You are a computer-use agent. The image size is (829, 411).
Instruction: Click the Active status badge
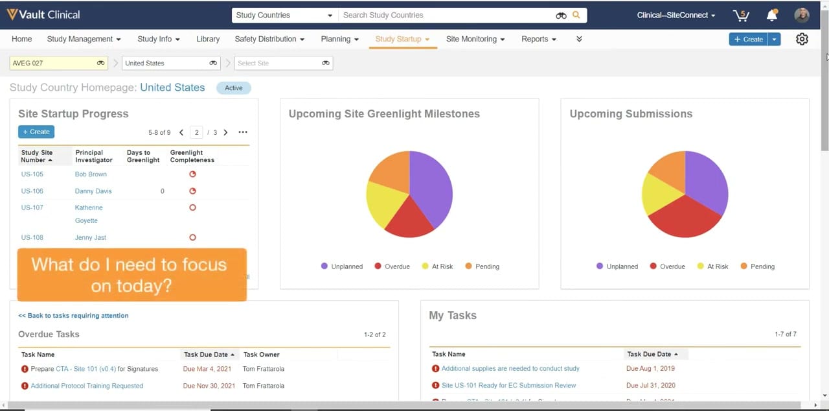tap(233, 88)
